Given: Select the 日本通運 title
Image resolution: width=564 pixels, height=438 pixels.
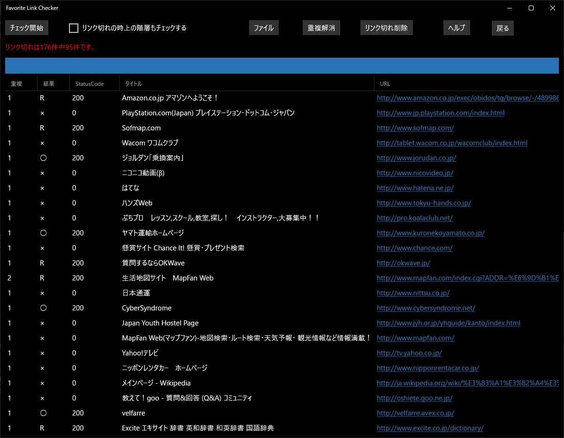Looking at the screenshot, I should [136, 293].
